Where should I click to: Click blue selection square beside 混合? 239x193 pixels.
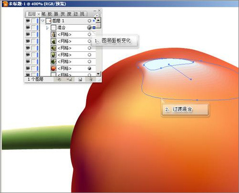point(94,28)
